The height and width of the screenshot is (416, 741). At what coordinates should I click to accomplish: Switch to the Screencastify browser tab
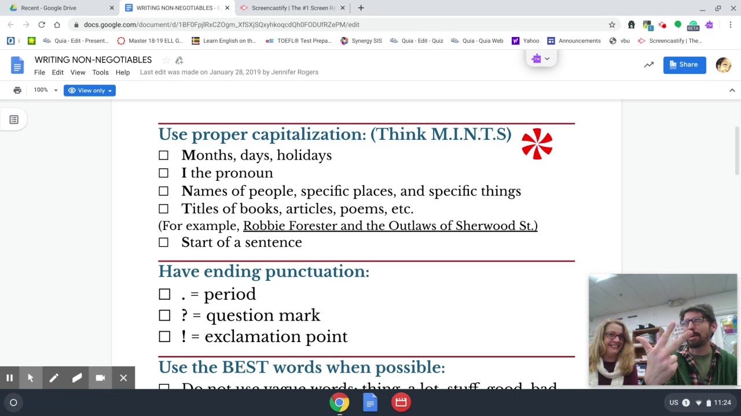pyautogui.click(x=293, y=8)
